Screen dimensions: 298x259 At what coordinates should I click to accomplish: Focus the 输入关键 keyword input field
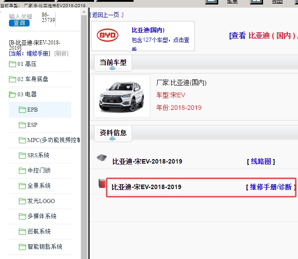21,17
